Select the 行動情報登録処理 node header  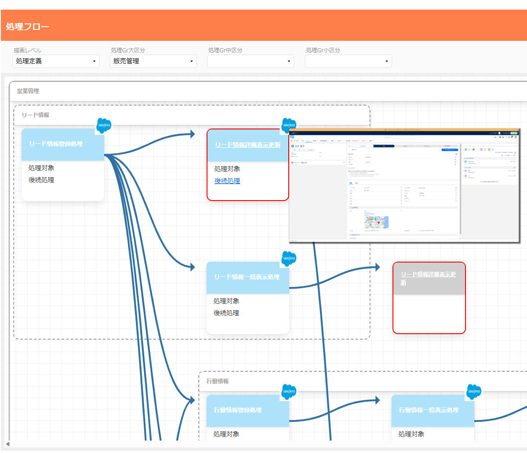pos(247,410)
